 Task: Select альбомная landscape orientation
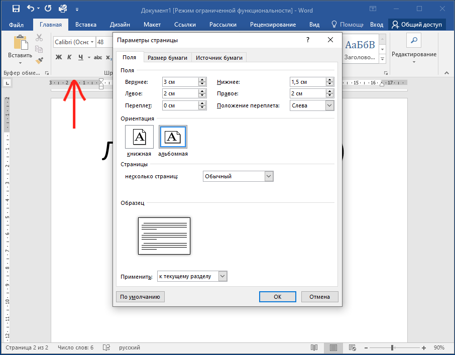click(173, 137)
